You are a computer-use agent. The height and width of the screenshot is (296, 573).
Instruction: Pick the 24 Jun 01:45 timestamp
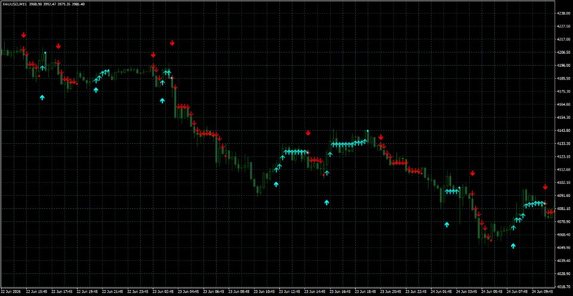(441, 292)
